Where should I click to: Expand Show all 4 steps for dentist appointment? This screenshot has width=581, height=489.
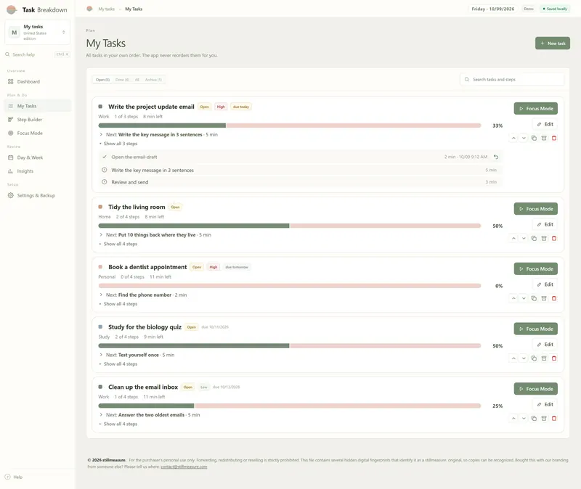[x=118, y=304]
